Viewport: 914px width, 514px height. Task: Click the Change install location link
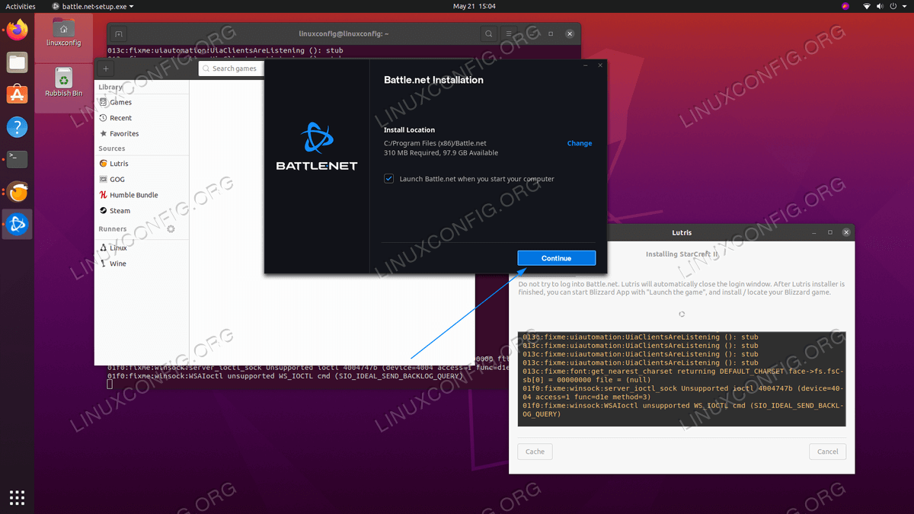[579, 143]
